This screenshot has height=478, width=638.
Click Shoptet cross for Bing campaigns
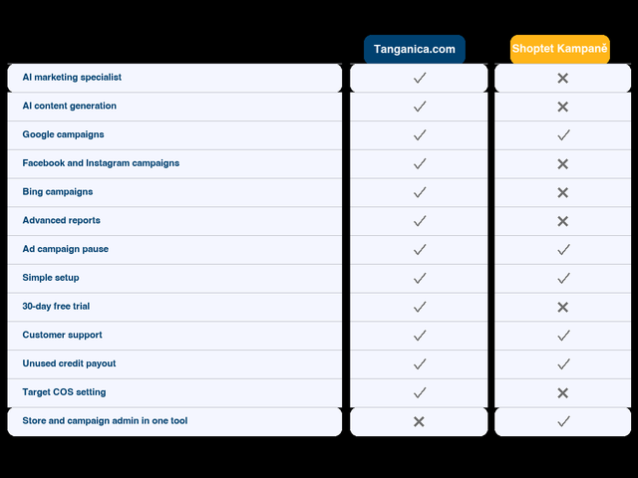(x=562, y=192)
